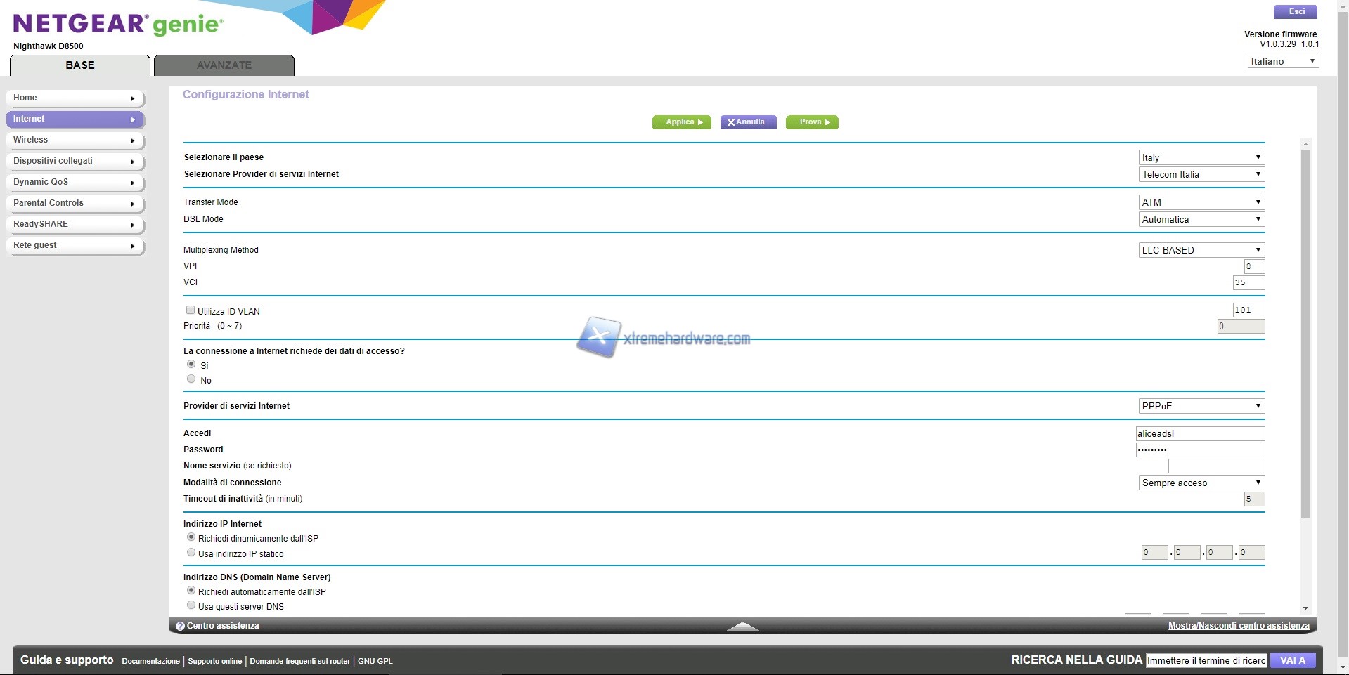This screenshot has width=1349, height=675.
Task: Click the arrow icon beside ReadySHARE
Action: [132, 225]
